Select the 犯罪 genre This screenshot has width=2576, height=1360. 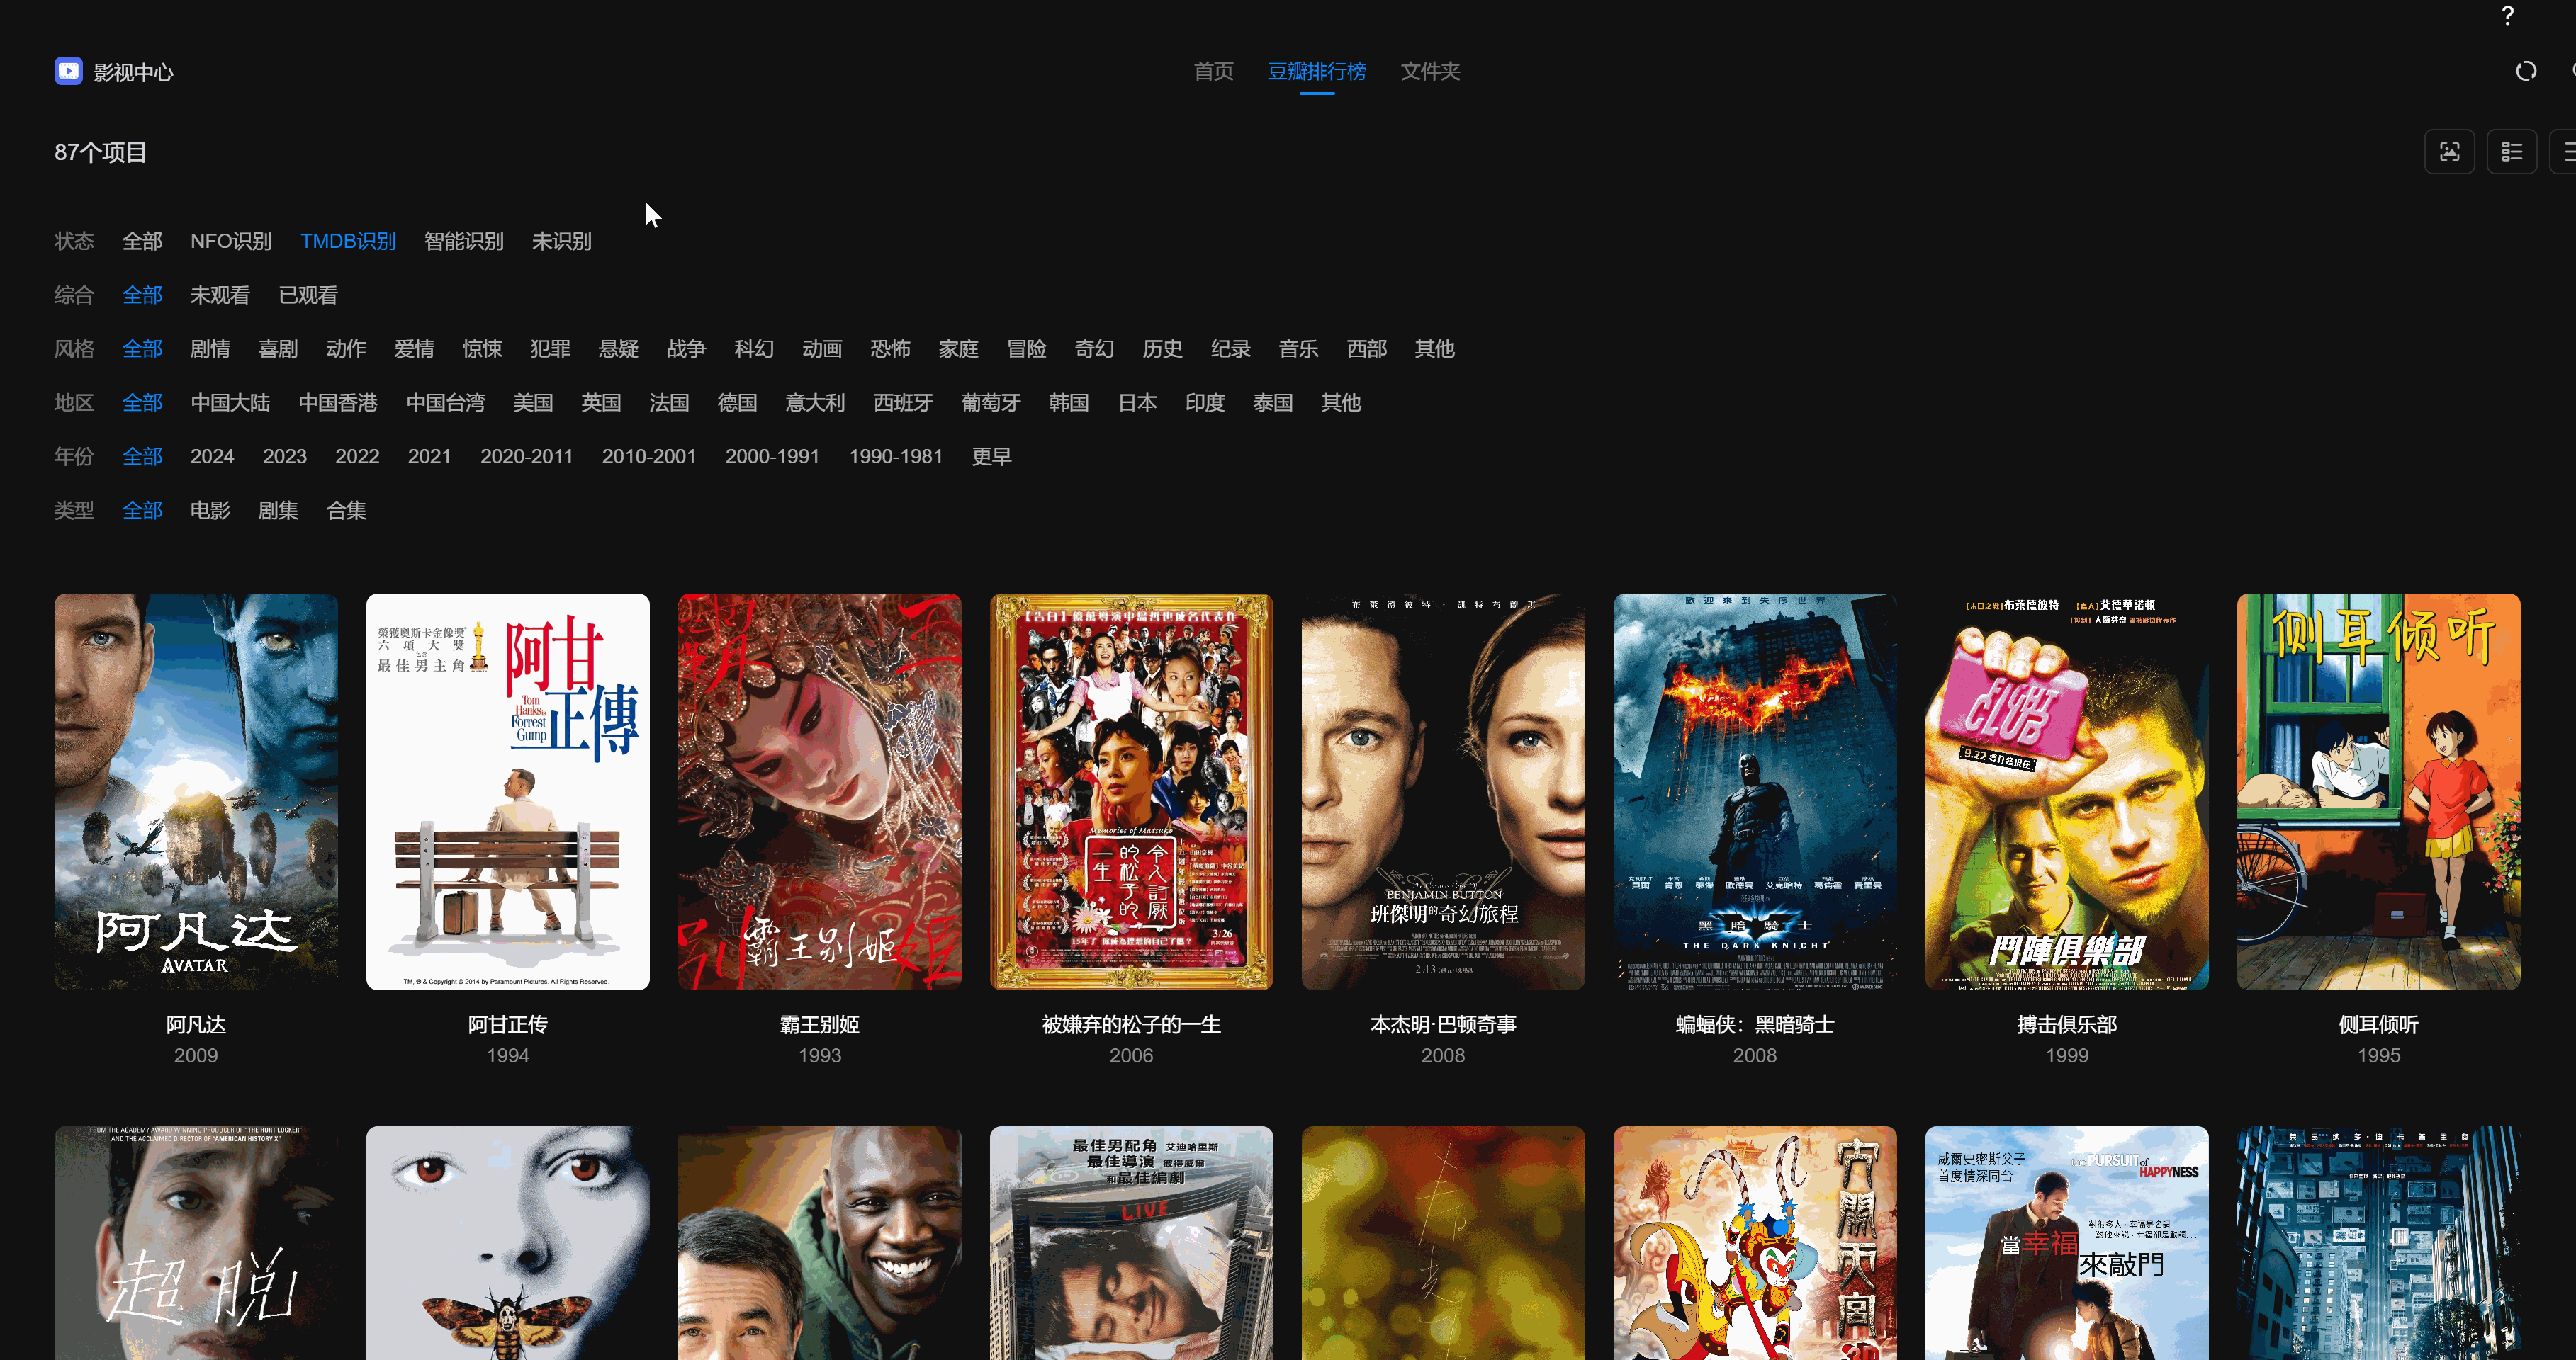pos(550,348)
